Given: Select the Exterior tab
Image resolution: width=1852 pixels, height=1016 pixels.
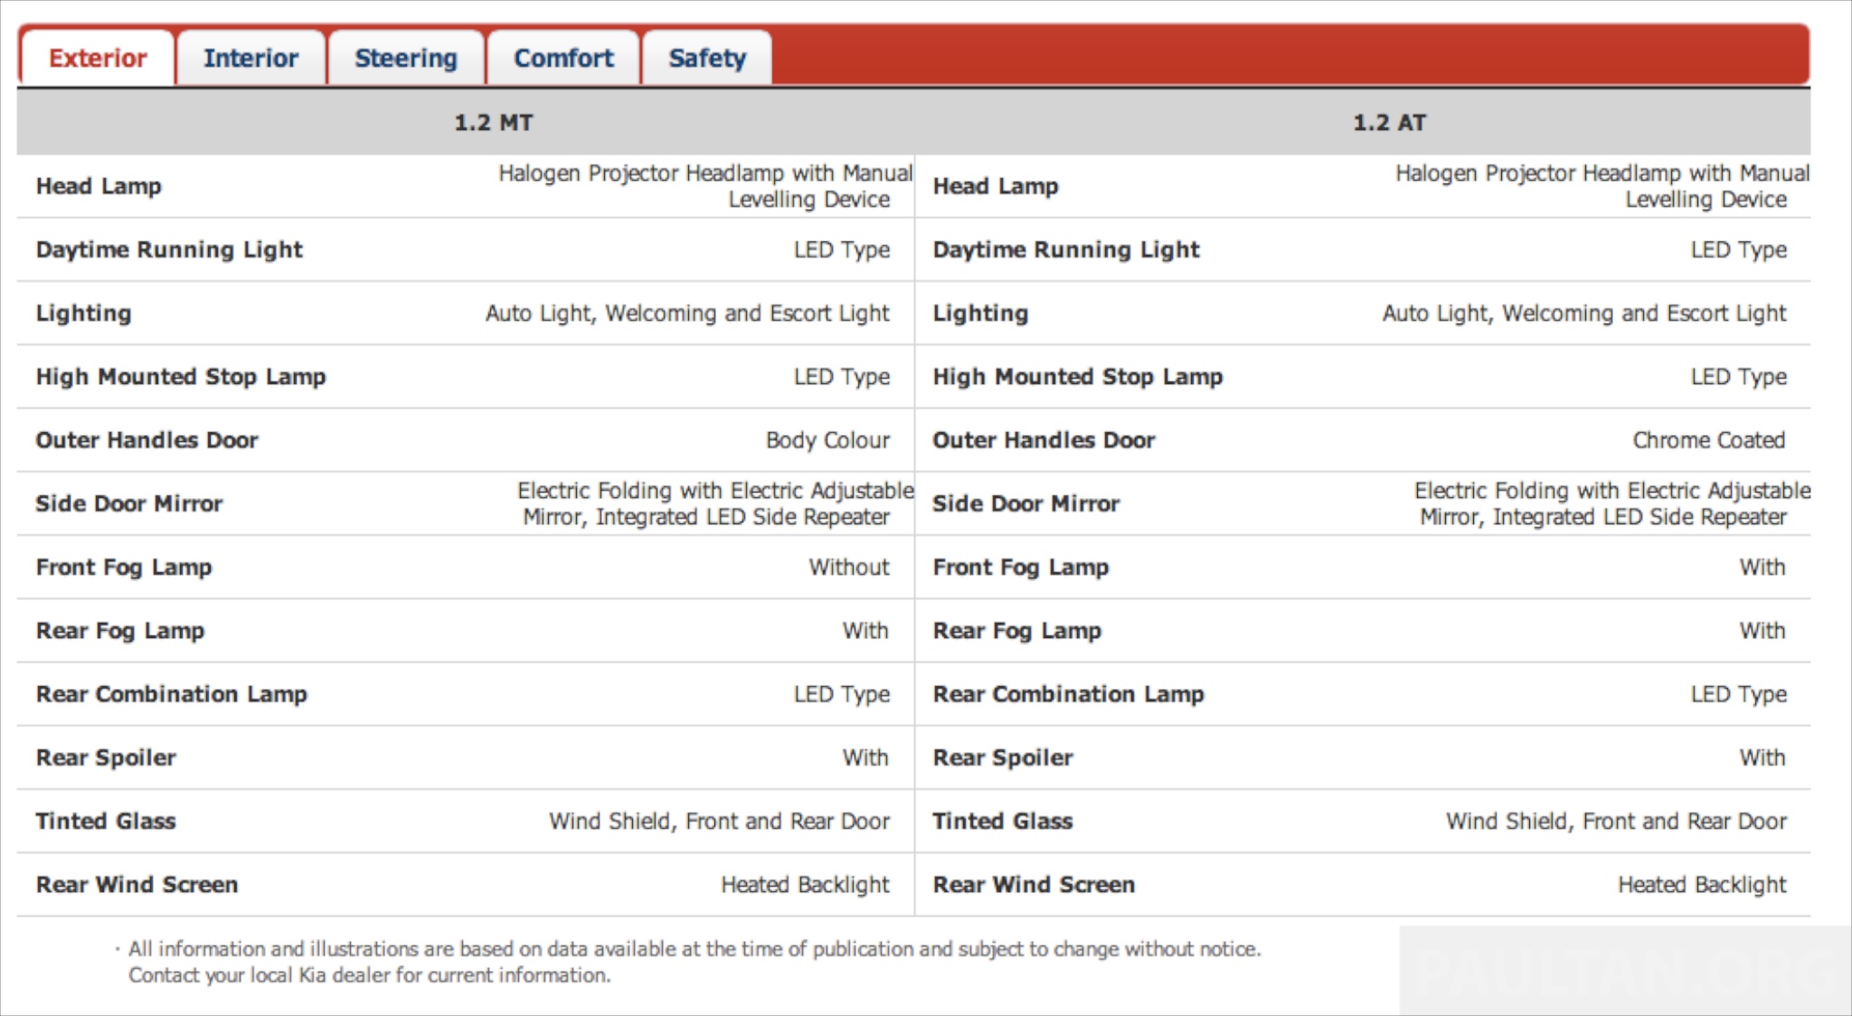Looking at the screenshot, I should 97,59.
